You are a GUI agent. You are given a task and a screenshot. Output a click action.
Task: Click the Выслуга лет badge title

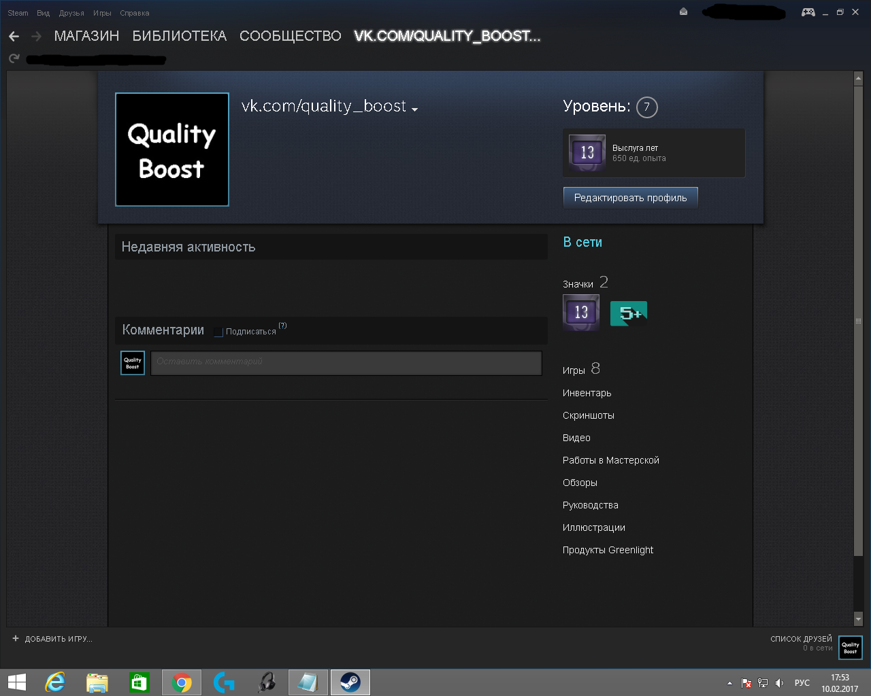[635, 147]
